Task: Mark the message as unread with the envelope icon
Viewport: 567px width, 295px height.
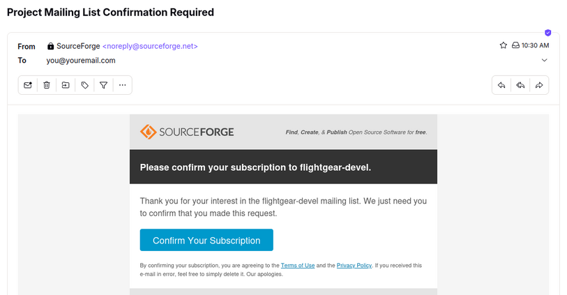Action: [x=28, y=85]
